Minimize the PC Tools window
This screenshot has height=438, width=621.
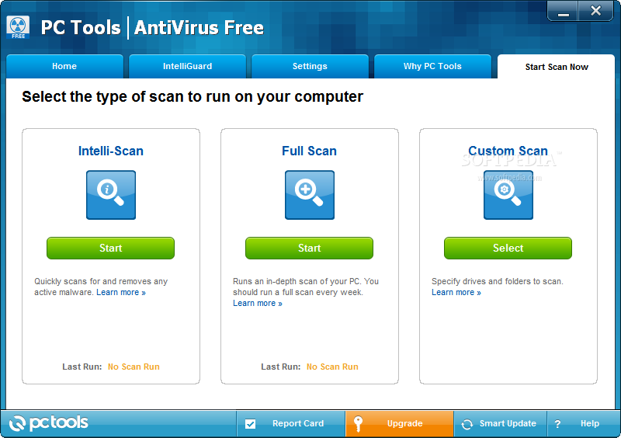click(x=564, y=12)
